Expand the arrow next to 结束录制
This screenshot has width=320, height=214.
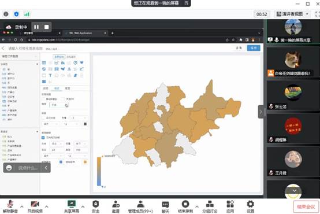pos(197,206)
